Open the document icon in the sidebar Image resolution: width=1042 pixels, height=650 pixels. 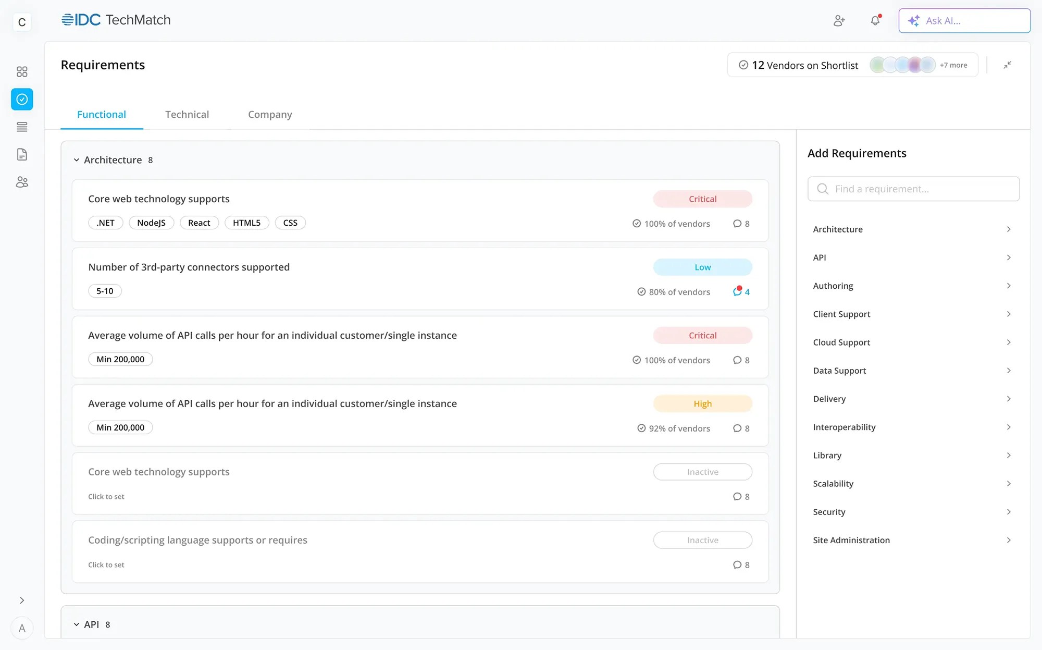point(21,154)
